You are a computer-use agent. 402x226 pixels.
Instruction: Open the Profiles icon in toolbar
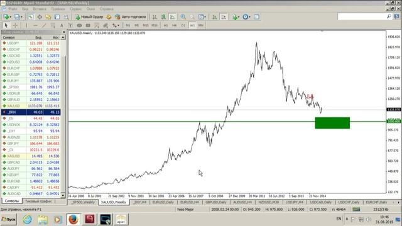click(x=18, y=17)
